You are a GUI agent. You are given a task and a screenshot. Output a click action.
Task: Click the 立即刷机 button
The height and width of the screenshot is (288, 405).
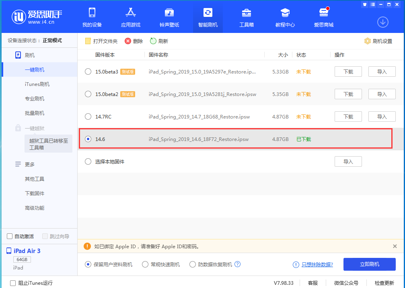[369, 264]
